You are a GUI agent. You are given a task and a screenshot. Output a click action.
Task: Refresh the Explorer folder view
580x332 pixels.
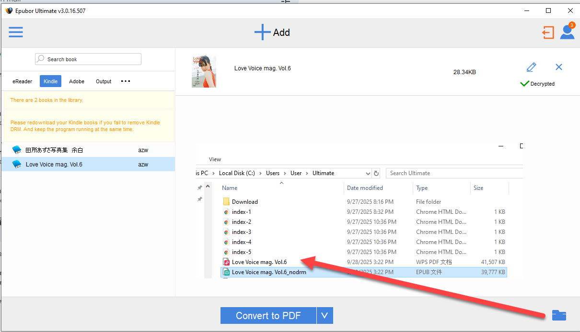376,173
